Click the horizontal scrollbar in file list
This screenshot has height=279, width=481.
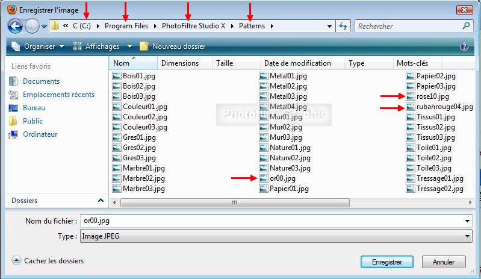point(234,202)
